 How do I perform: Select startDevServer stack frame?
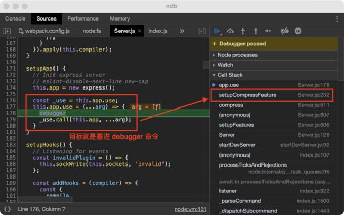click(x=274, y=145)
